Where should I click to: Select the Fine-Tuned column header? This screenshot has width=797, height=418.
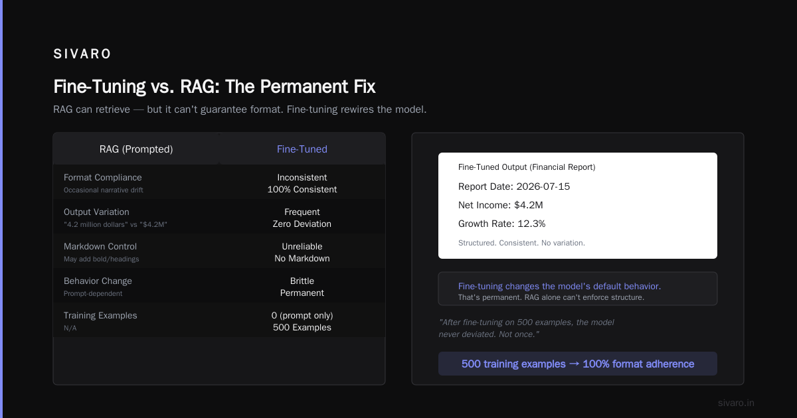pos(302,149)
